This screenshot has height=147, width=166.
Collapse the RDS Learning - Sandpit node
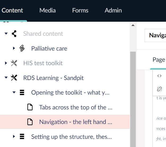(6, 78)
